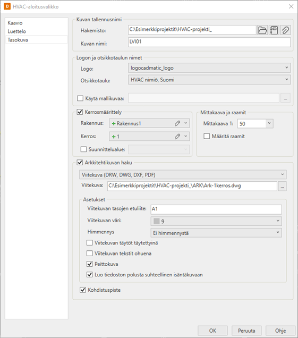The height and width of the screenshot is (338, 298).
Task: Browse for Viitekuva file with ellipsis button
Action: click(x=282, y=186)
